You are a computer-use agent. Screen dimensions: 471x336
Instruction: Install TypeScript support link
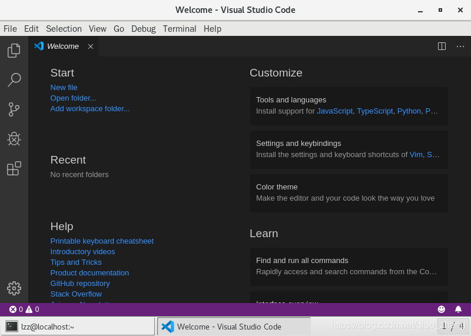(375, 111)
